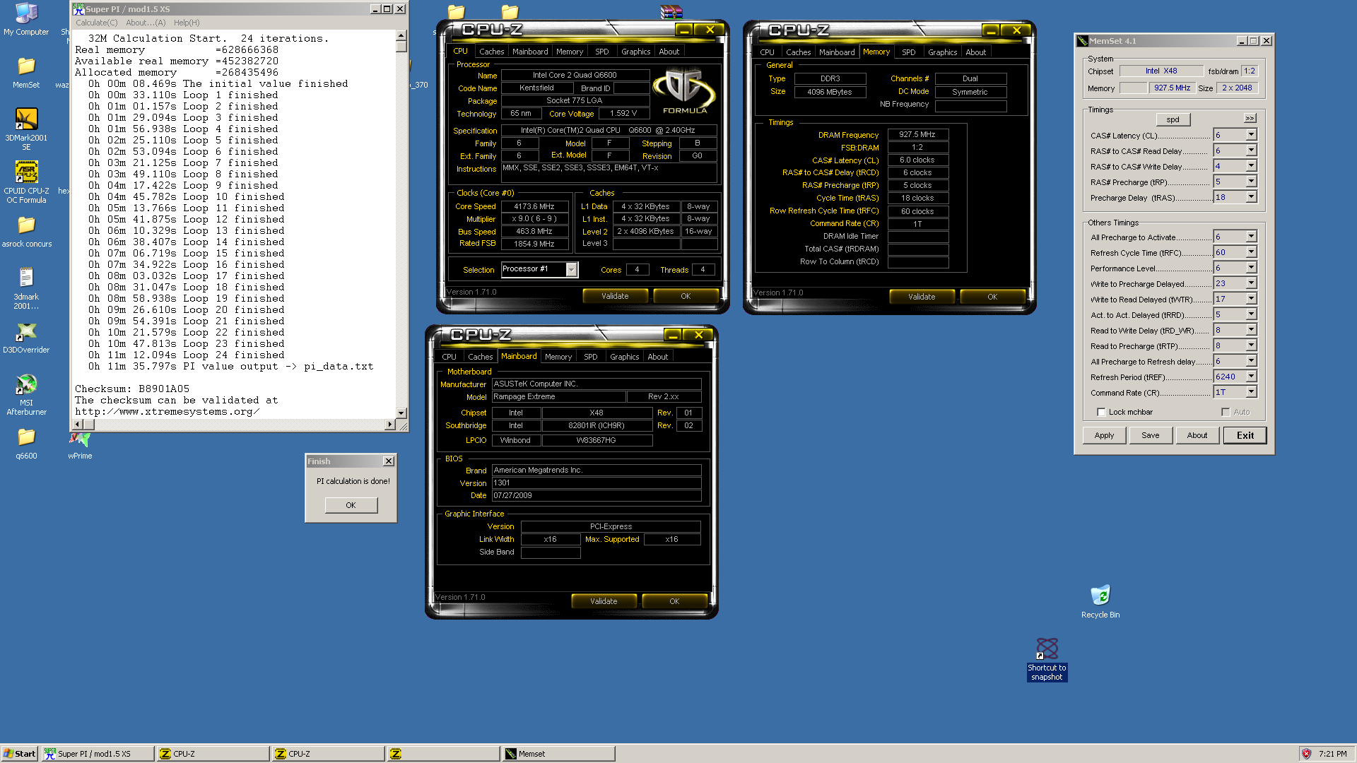
Task: Open Calculate menu in Super PI
Action: pyautogui.click(x=97, y=23)
